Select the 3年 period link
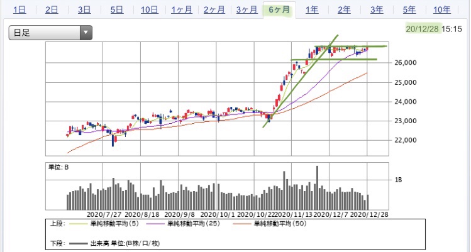This screenshot has height=252, width=471. (x=377, y=10)
